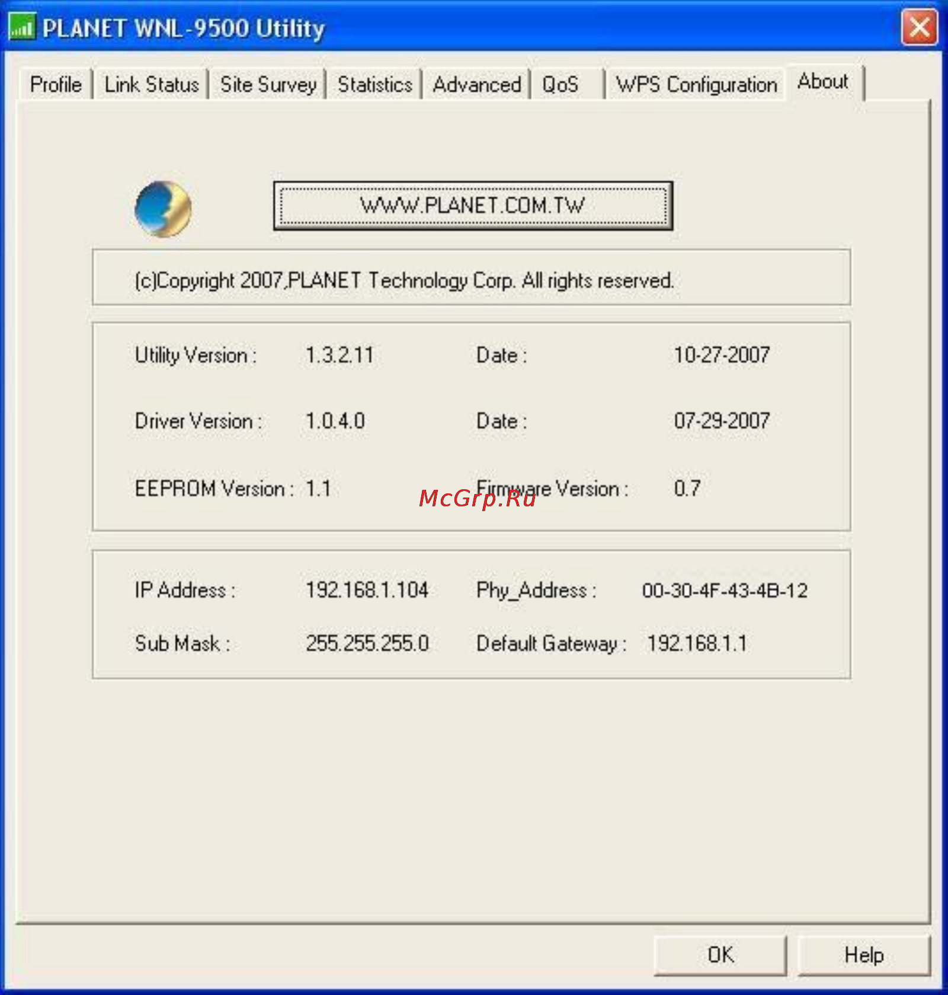Click the IP address 192.168.1.104
The height and width of the screenshot is (995, 948).
367,590
